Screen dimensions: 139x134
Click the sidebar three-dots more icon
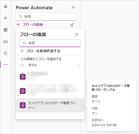click(x=6, y=64)
